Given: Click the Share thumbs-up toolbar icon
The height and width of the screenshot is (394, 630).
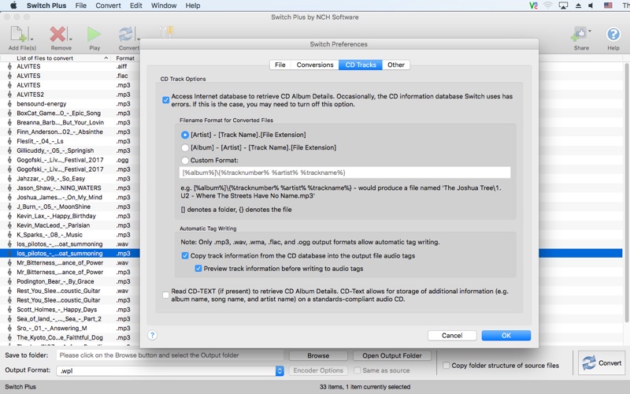Looking at the screenshot, I should [x=579, y=34].
